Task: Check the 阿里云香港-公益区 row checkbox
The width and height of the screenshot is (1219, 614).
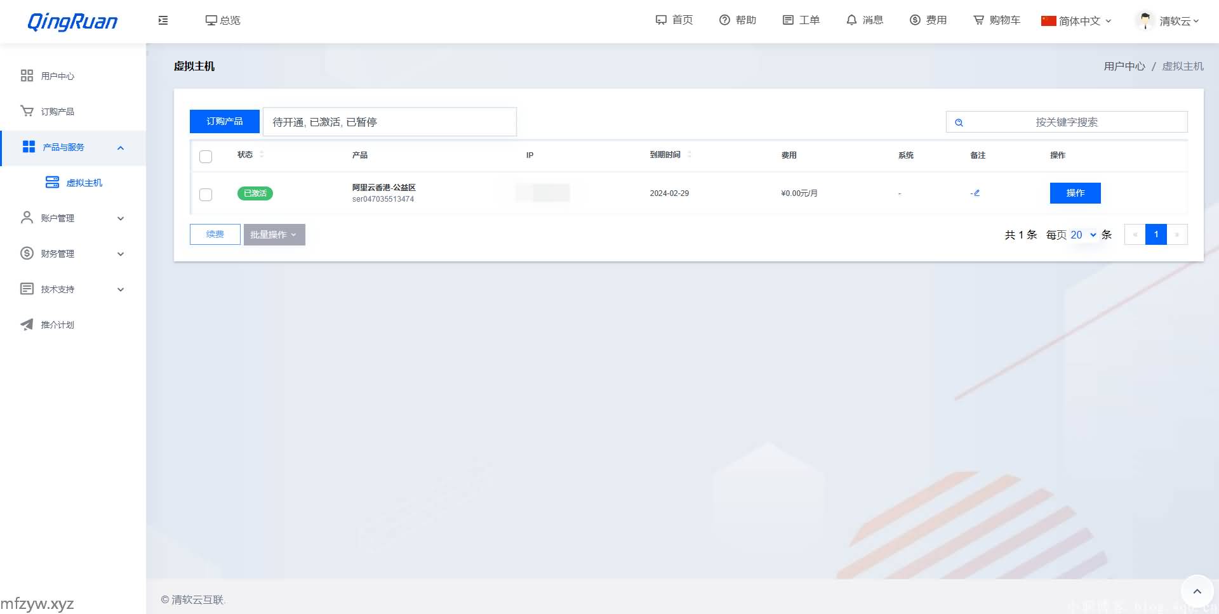Action: pos(206,194)
